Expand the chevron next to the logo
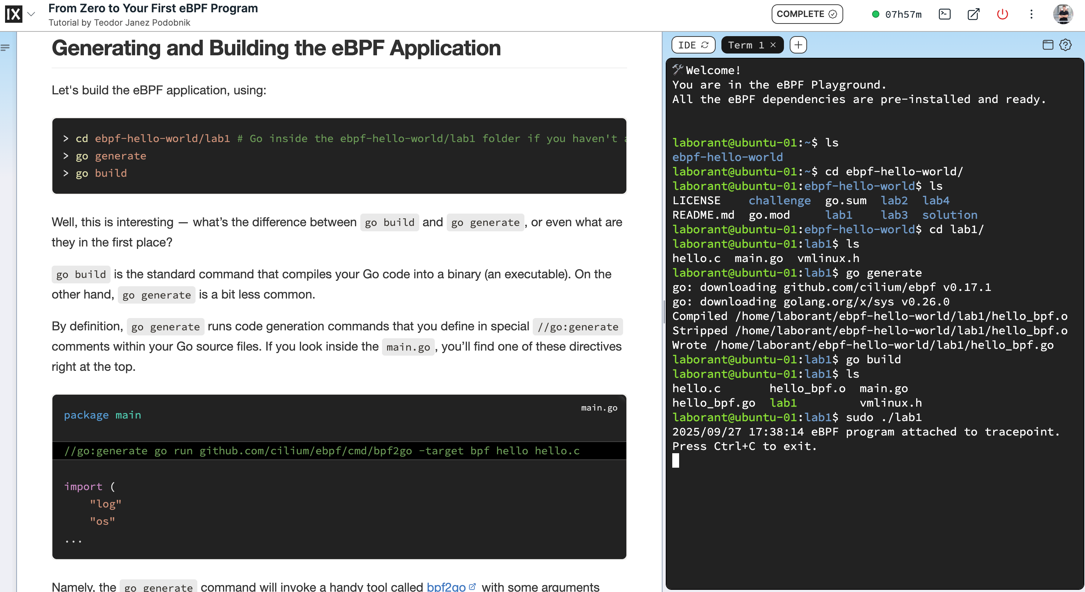Viewport: 1085px width, 592px height. [31, 14]
